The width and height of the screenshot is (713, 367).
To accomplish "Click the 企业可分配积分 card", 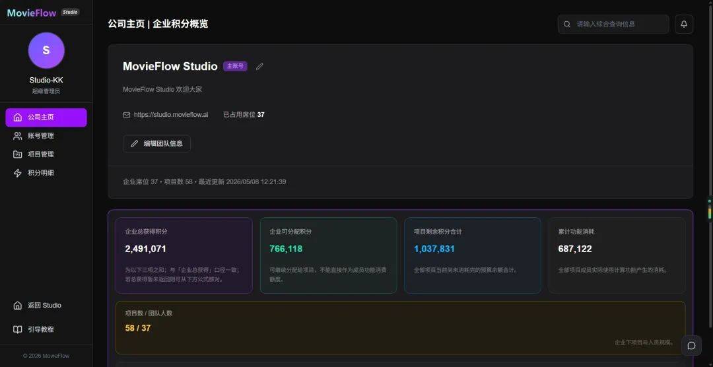I will coord(328,255).
